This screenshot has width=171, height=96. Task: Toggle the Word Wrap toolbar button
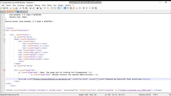[59, 8]
